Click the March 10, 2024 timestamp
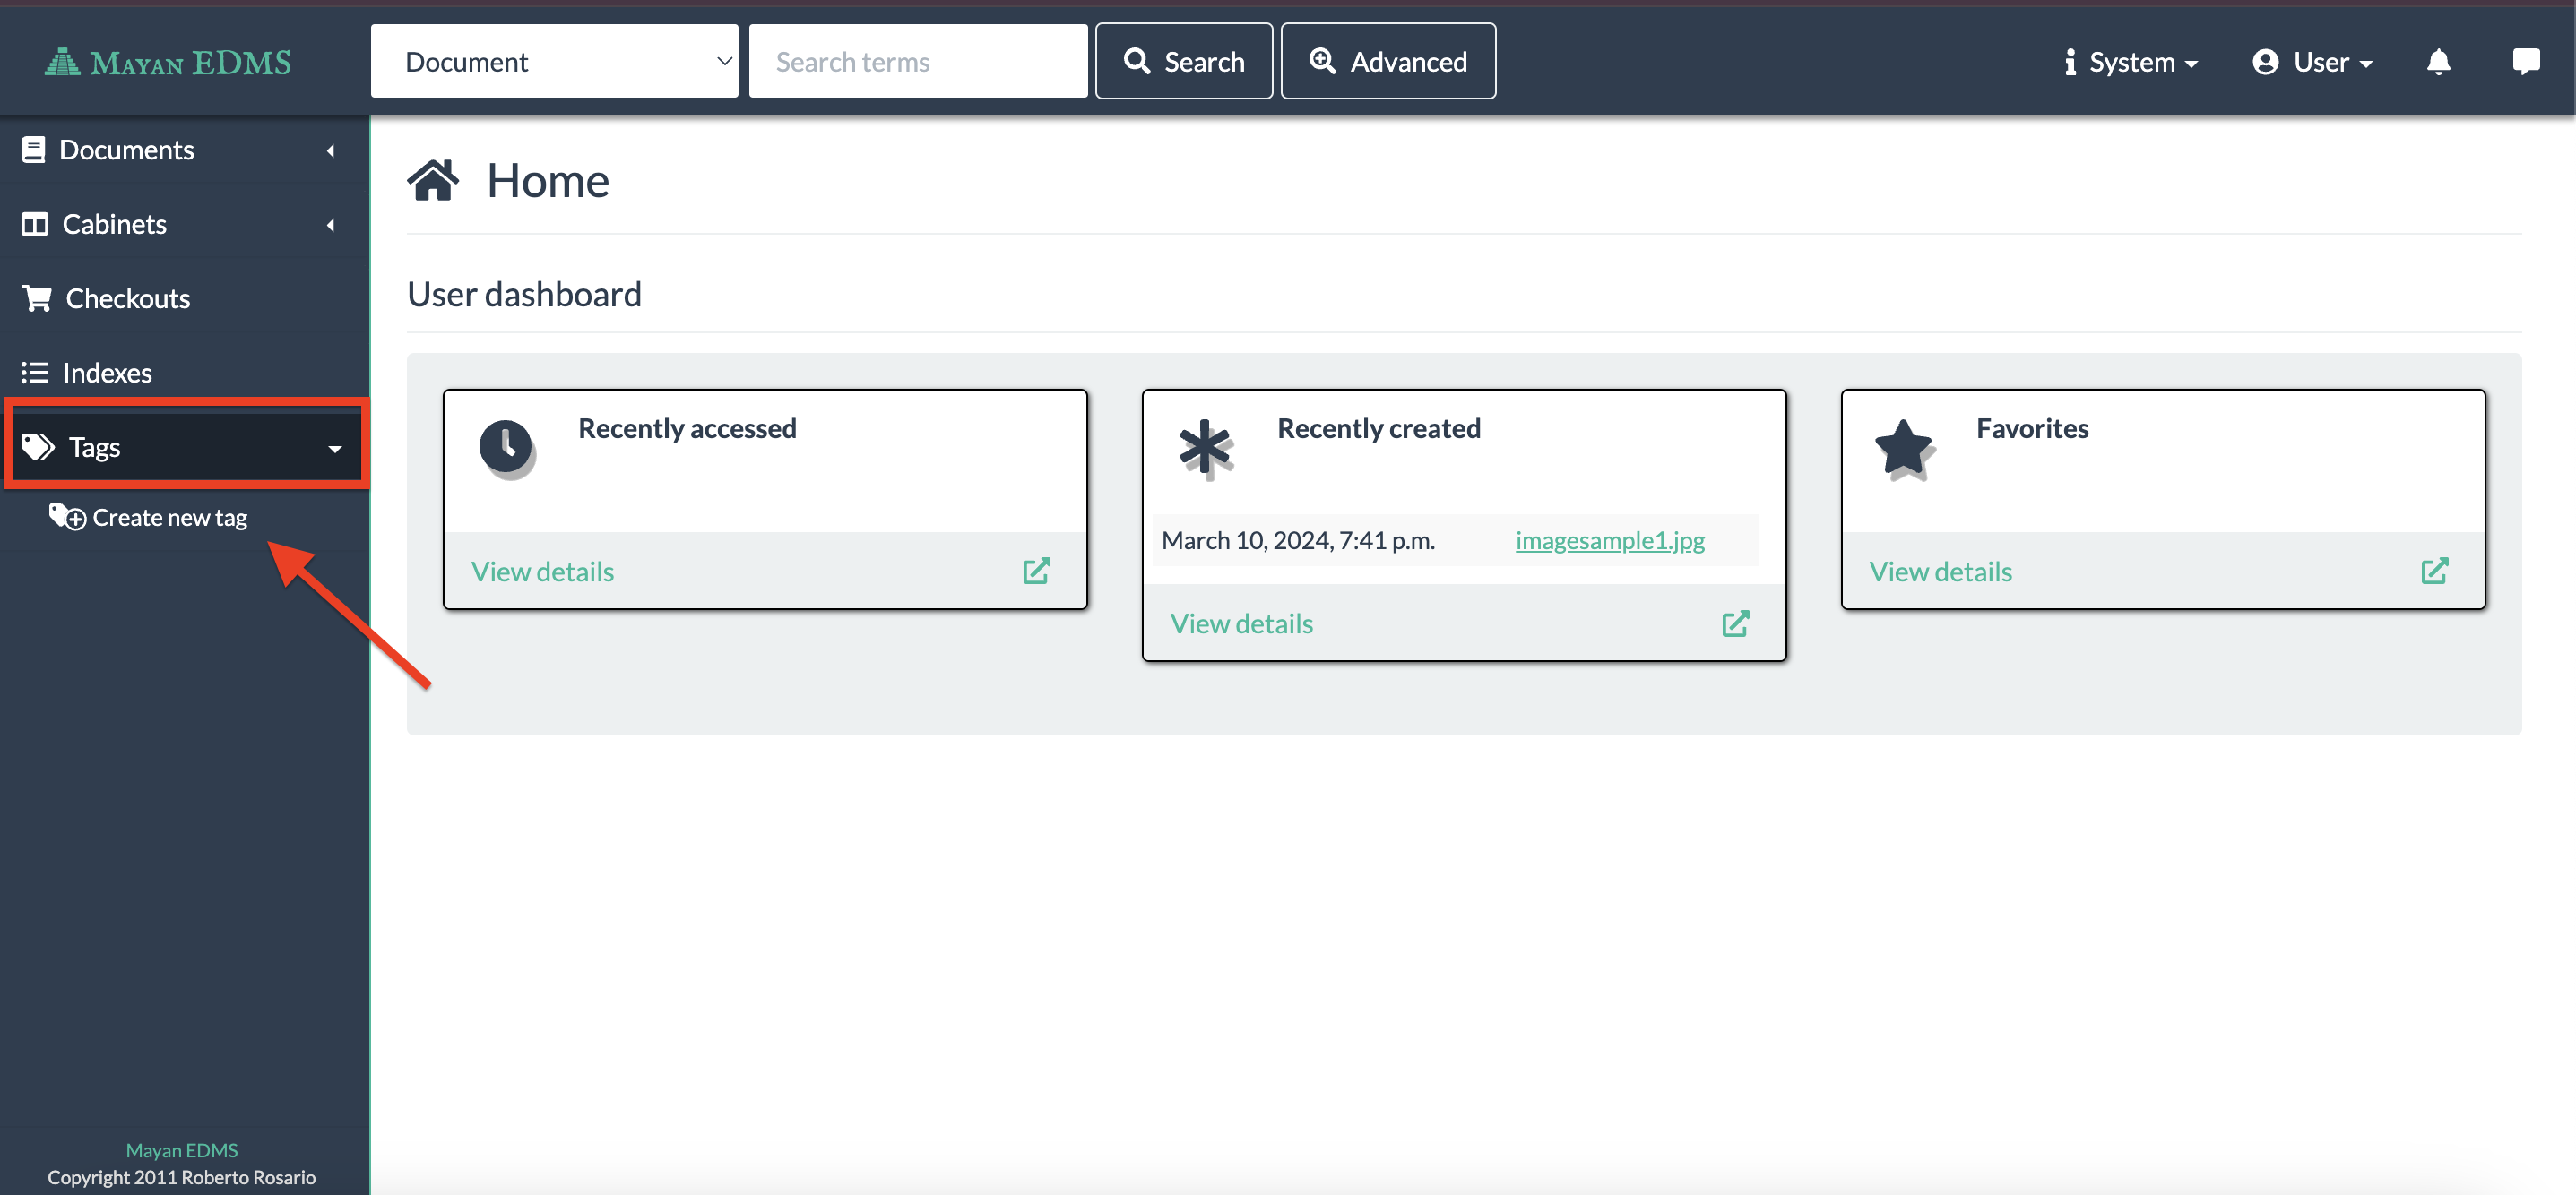Image resolution: width=2576 pixels, height=1195 pixels. pos(1298,540)
